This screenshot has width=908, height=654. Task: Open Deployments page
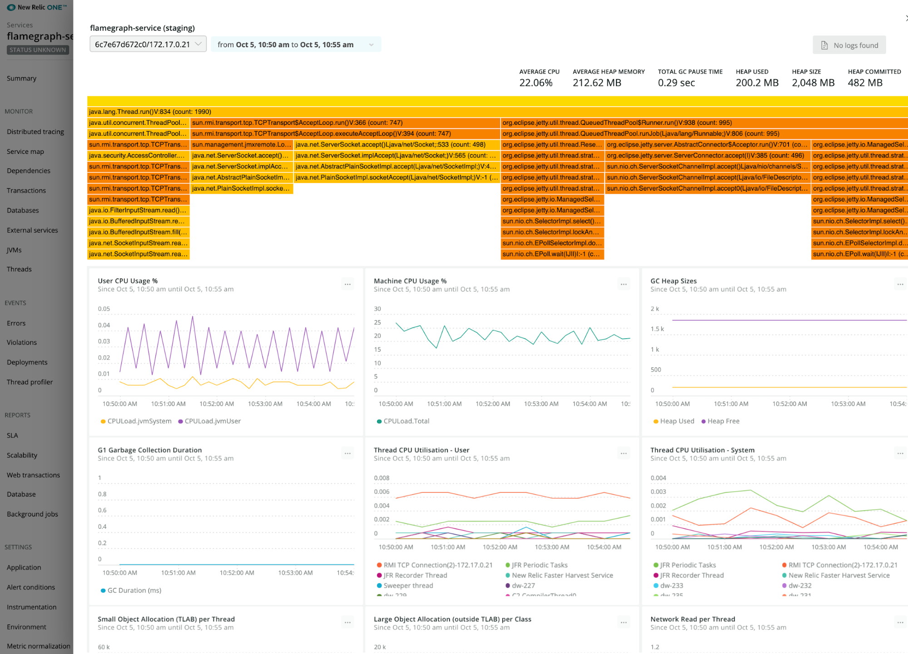tap(27, 362)
